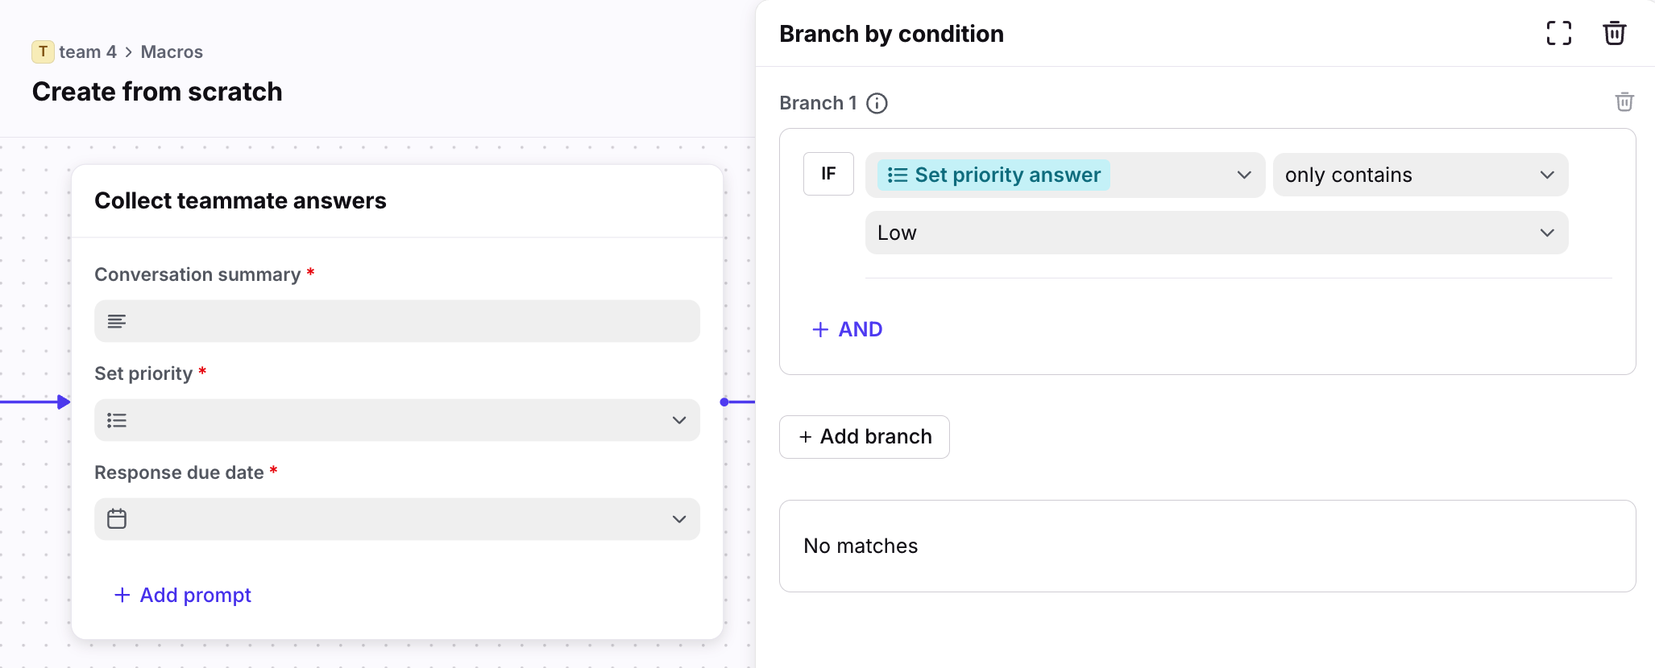
Task: Open the Response due date picker dropdown
Action: click(678, 519)
